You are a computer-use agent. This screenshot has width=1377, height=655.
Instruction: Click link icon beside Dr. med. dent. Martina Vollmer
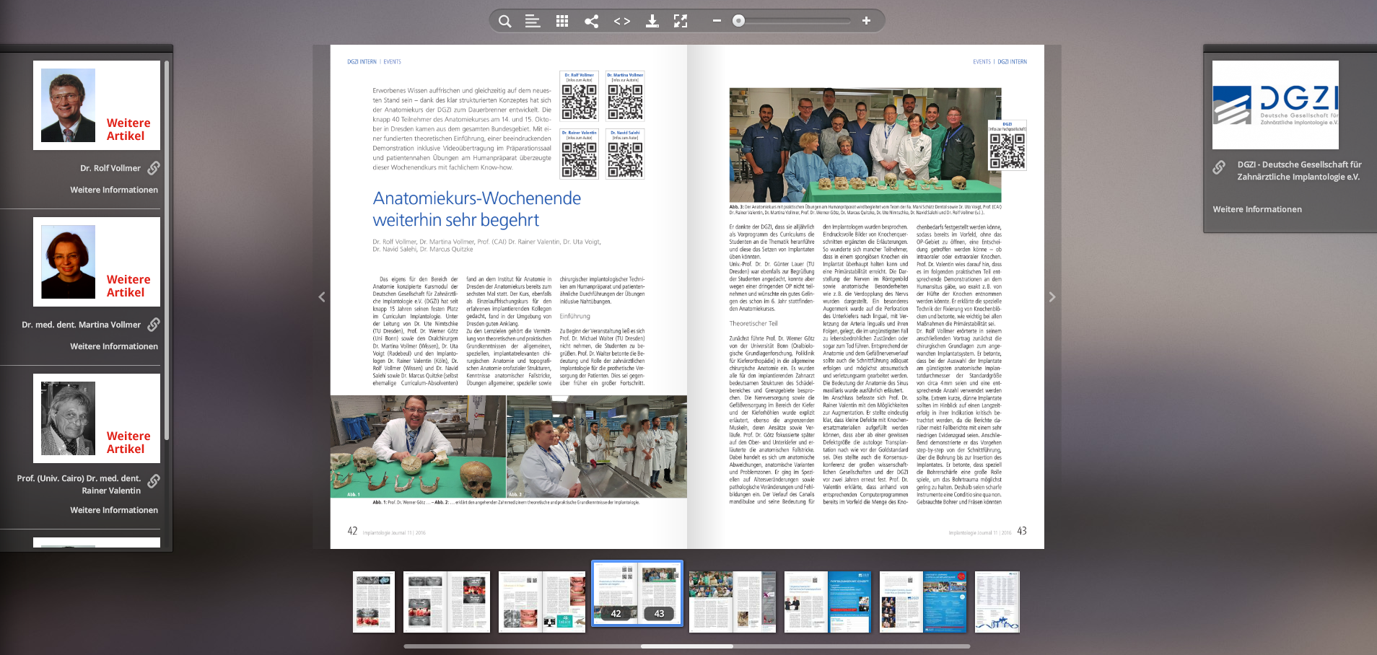point(154,325)
